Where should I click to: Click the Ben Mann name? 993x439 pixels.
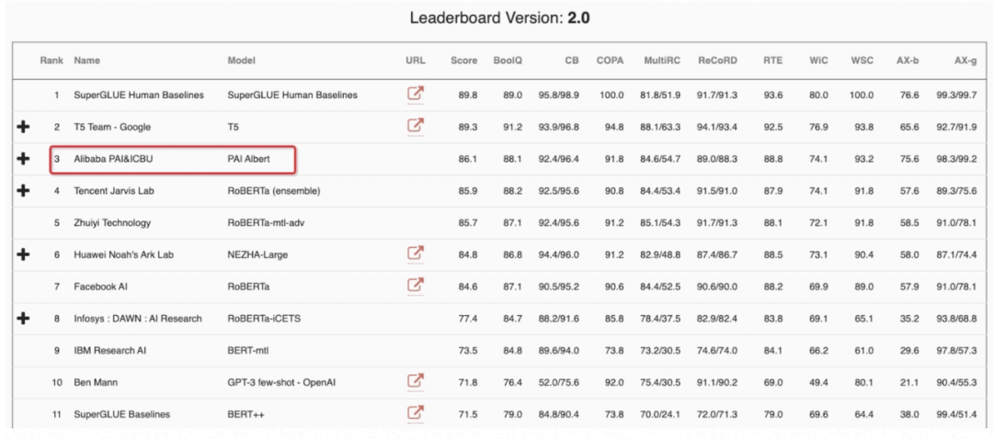[x=96, y=382]
